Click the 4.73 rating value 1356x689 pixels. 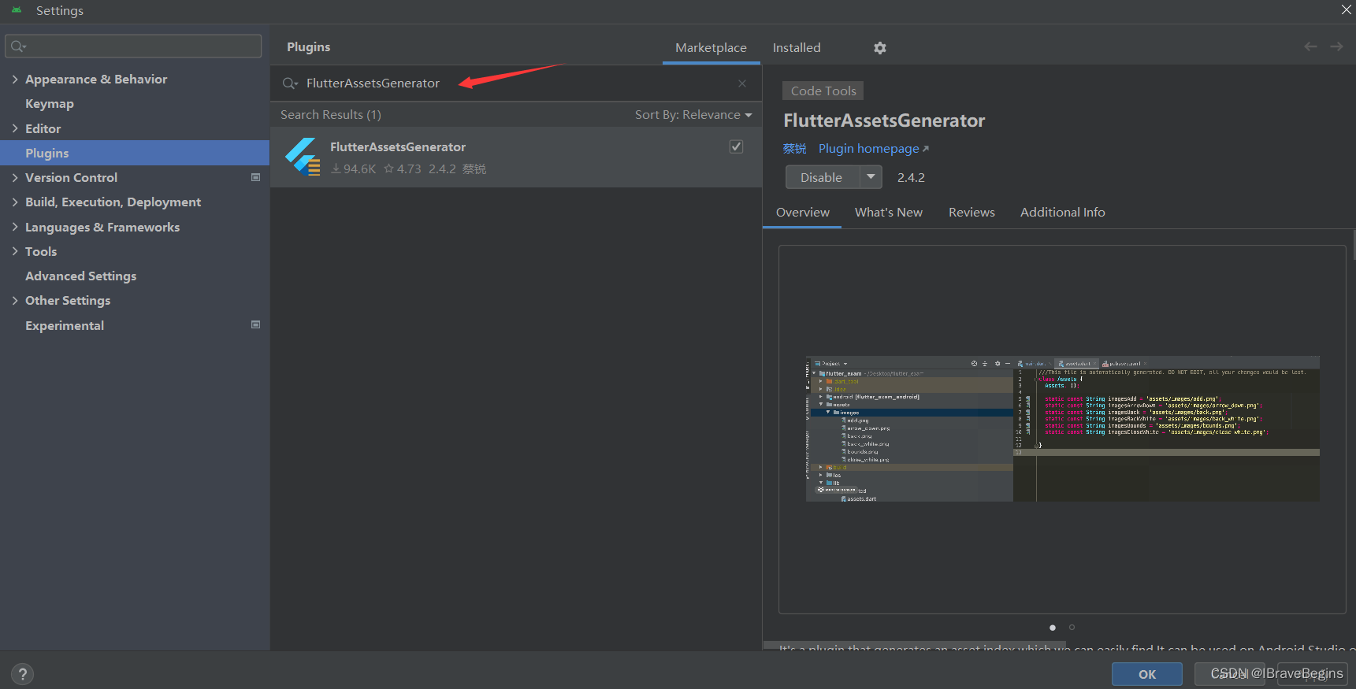(403, 169)
